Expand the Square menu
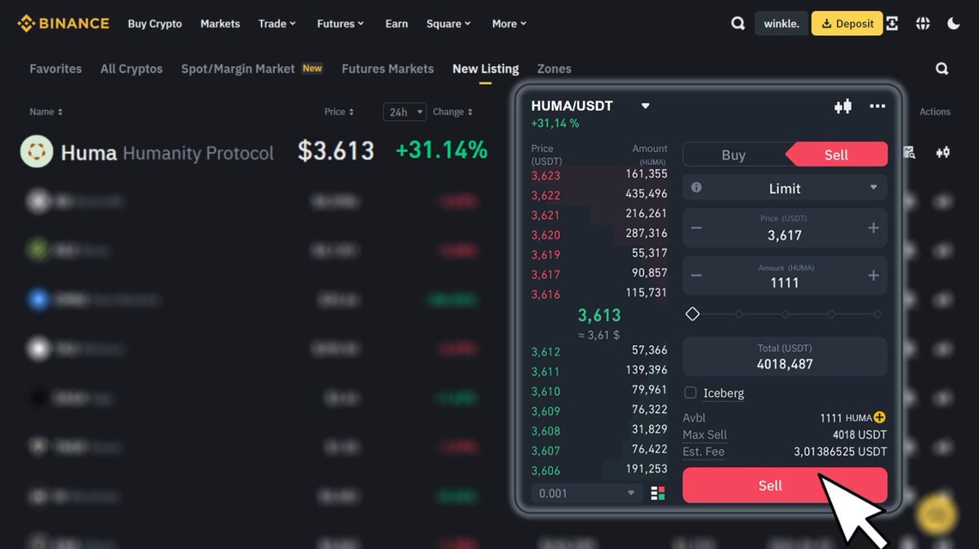Viewport: 979px width, 549px height. 448,24
